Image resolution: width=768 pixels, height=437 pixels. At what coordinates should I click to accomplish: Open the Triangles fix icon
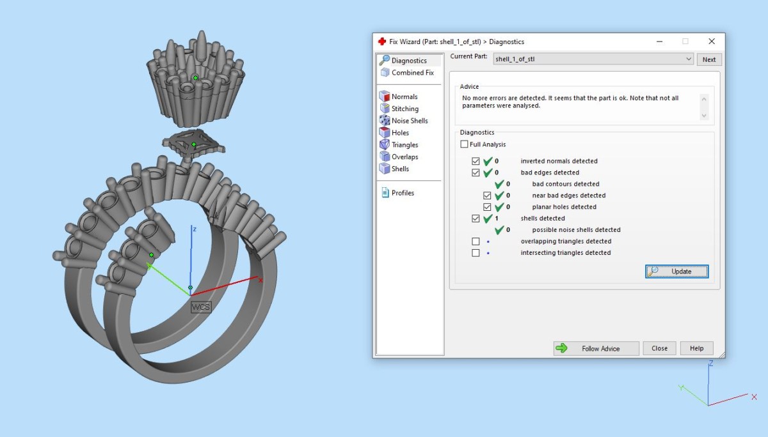coord(385,145)
